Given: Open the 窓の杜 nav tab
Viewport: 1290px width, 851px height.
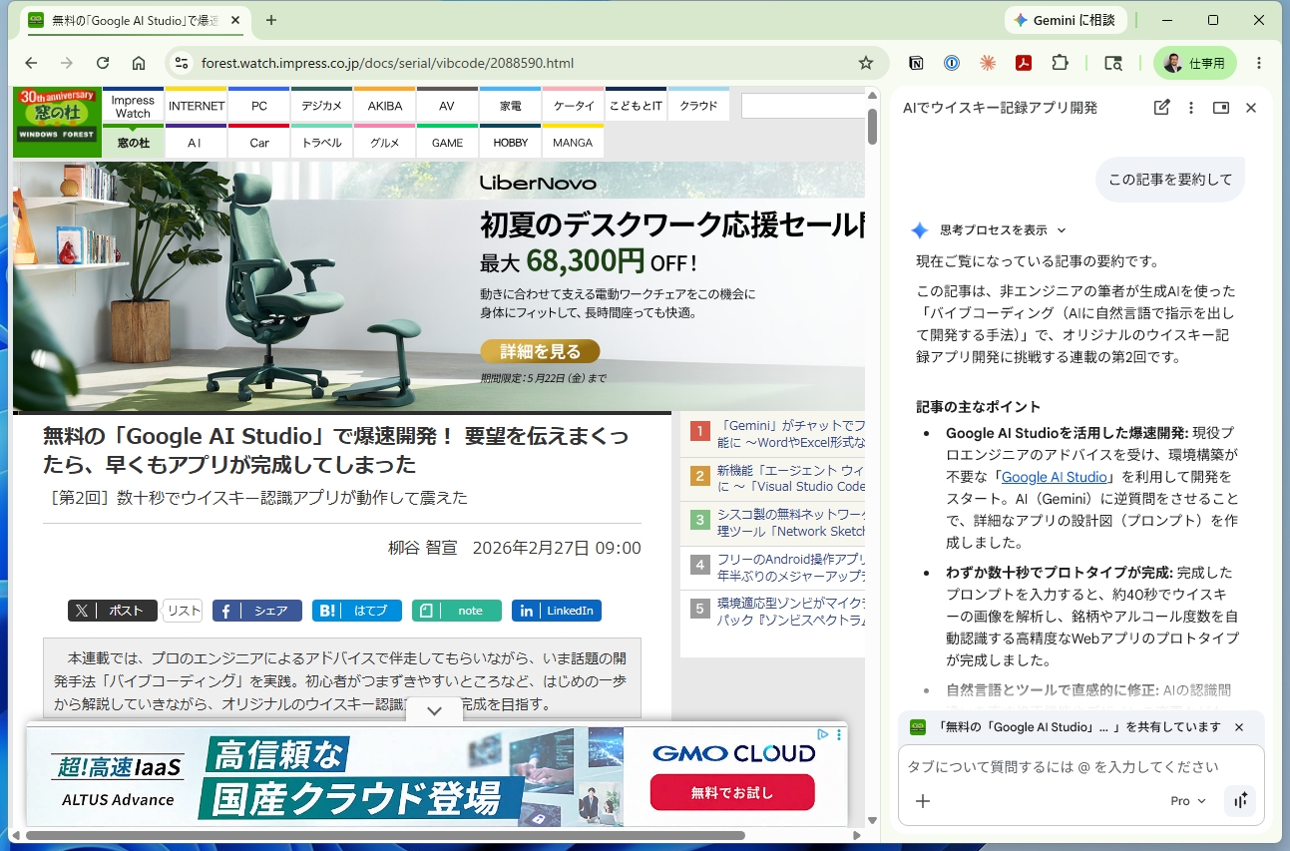Looking at the screenshot, I should [x=133, y=143].
